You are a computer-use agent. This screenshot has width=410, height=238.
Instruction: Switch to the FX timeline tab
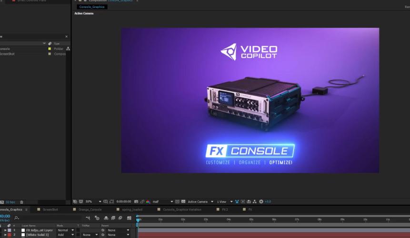(250, 209)
